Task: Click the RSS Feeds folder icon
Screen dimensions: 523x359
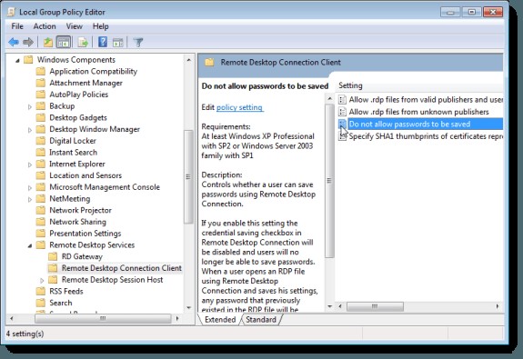Action: [x=41, y=292]
